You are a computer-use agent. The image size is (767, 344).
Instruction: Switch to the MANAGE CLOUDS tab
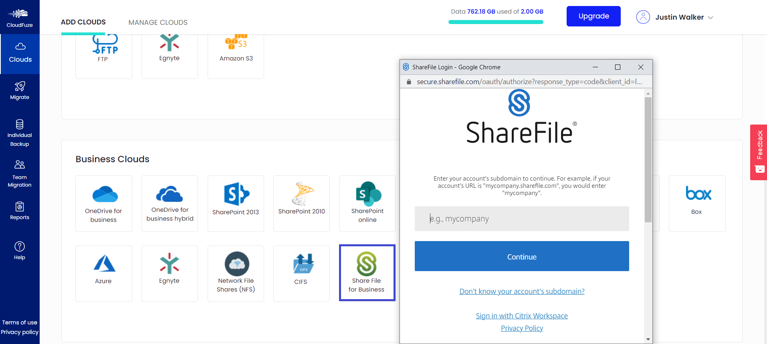click(x=158, y=22)
